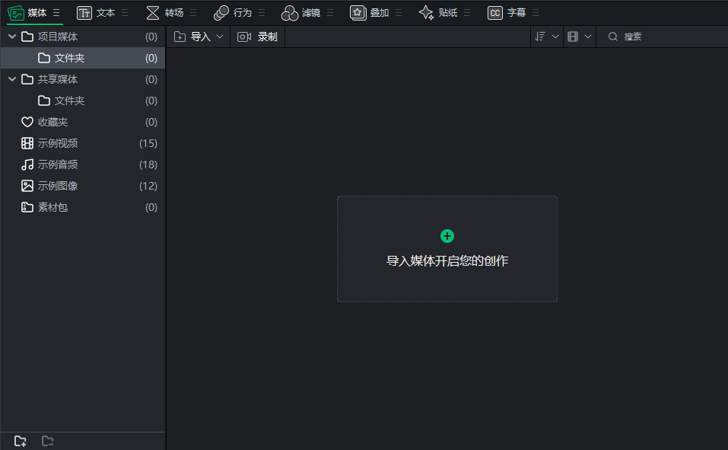Select the 项目媒体 folder
The image size is (728, 450).
coord(83,37)
